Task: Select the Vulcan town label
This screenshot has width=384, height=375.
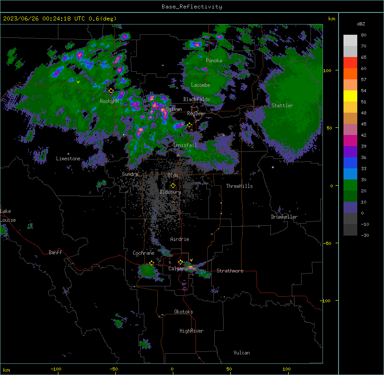Action: point(242,353)
